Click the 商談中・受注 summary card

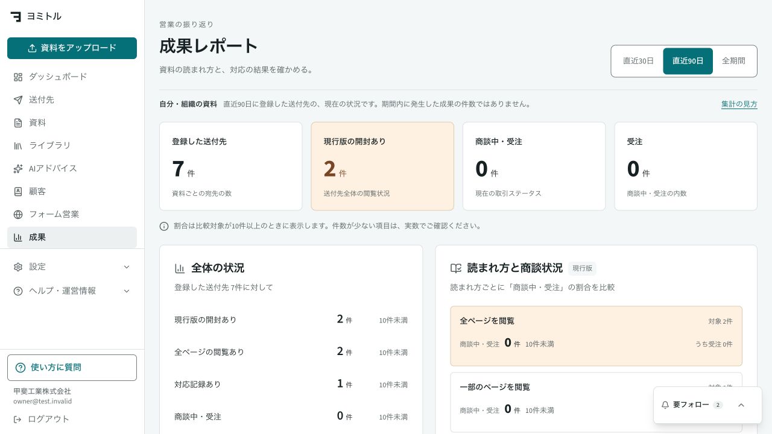coord(534,166)
